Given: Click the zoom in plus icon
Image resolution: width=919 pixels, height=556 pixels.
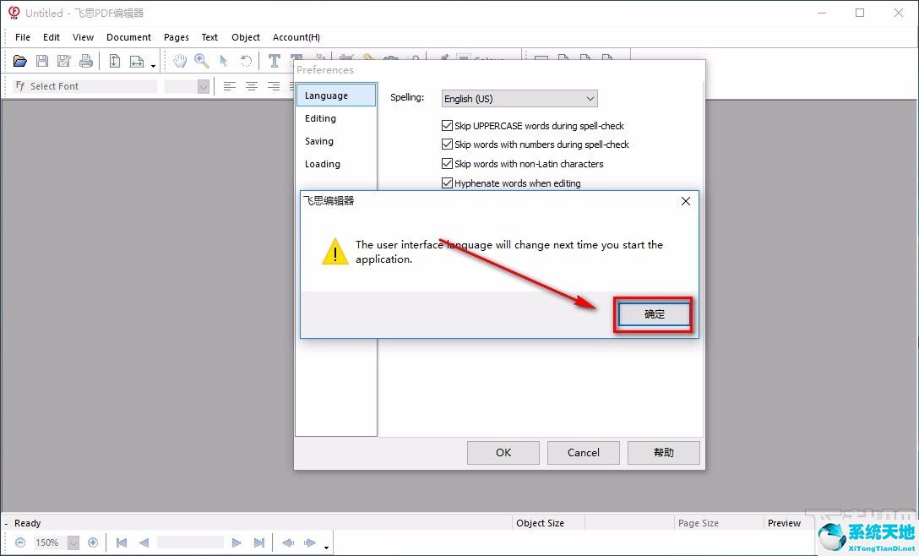Looking at the screenshot, I should (x=93, y=542).
